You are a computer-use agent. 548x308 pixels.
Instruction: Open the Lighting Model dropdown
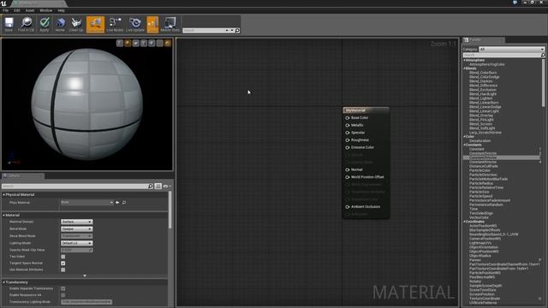click(x=76, y=243)
